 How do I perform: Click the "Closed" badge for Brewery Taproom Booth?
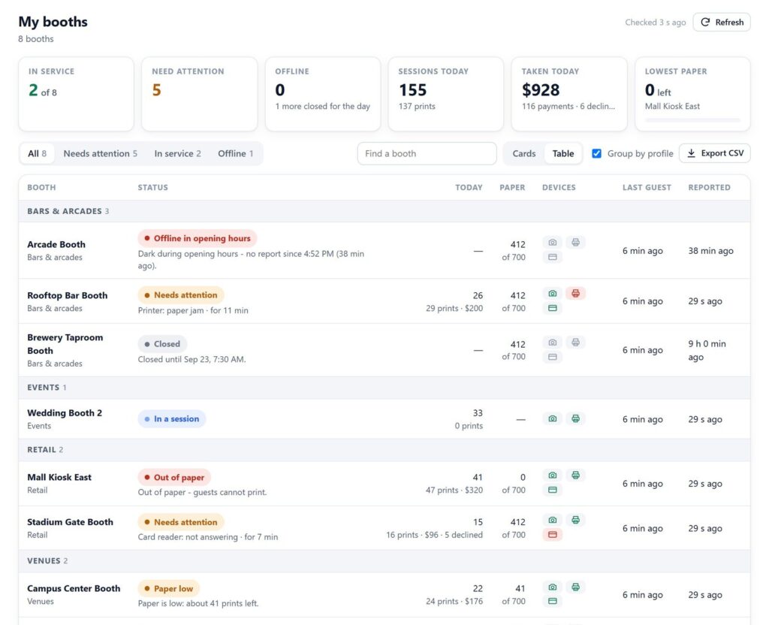(x=162, y=344)
